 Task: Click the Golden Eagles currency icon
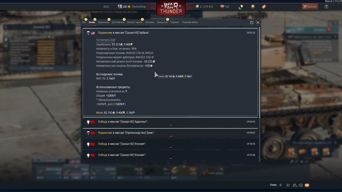point(222,7)
